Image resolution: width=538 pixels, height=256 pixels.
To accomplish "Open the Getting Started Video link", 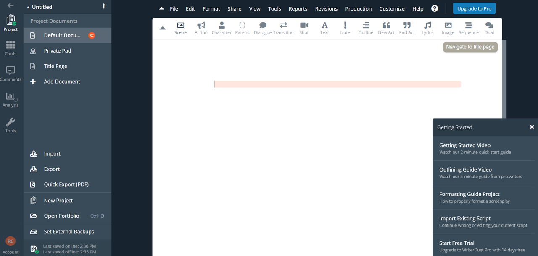I will coord(483,148).
